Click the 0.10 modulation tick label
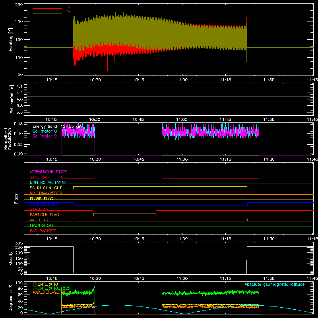Viewport: 318px width, 318px height. pos(18,134)
